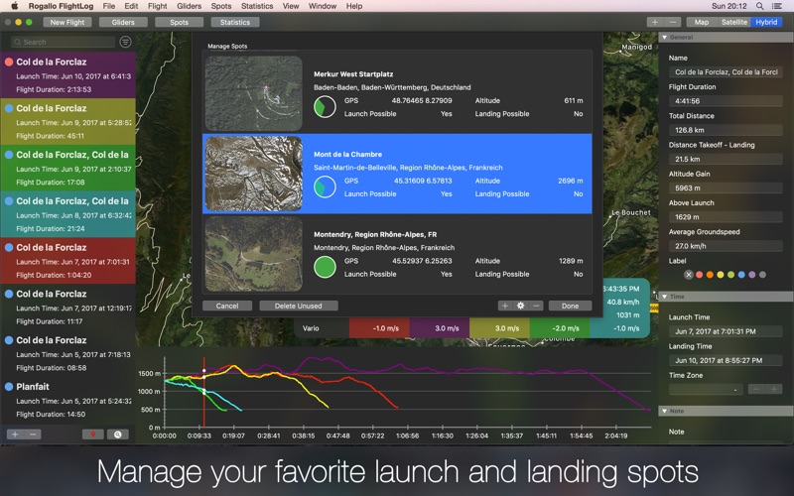Click the time zone minus stepper
Viewport: 794px width, 496px height.
click(756, 389)
